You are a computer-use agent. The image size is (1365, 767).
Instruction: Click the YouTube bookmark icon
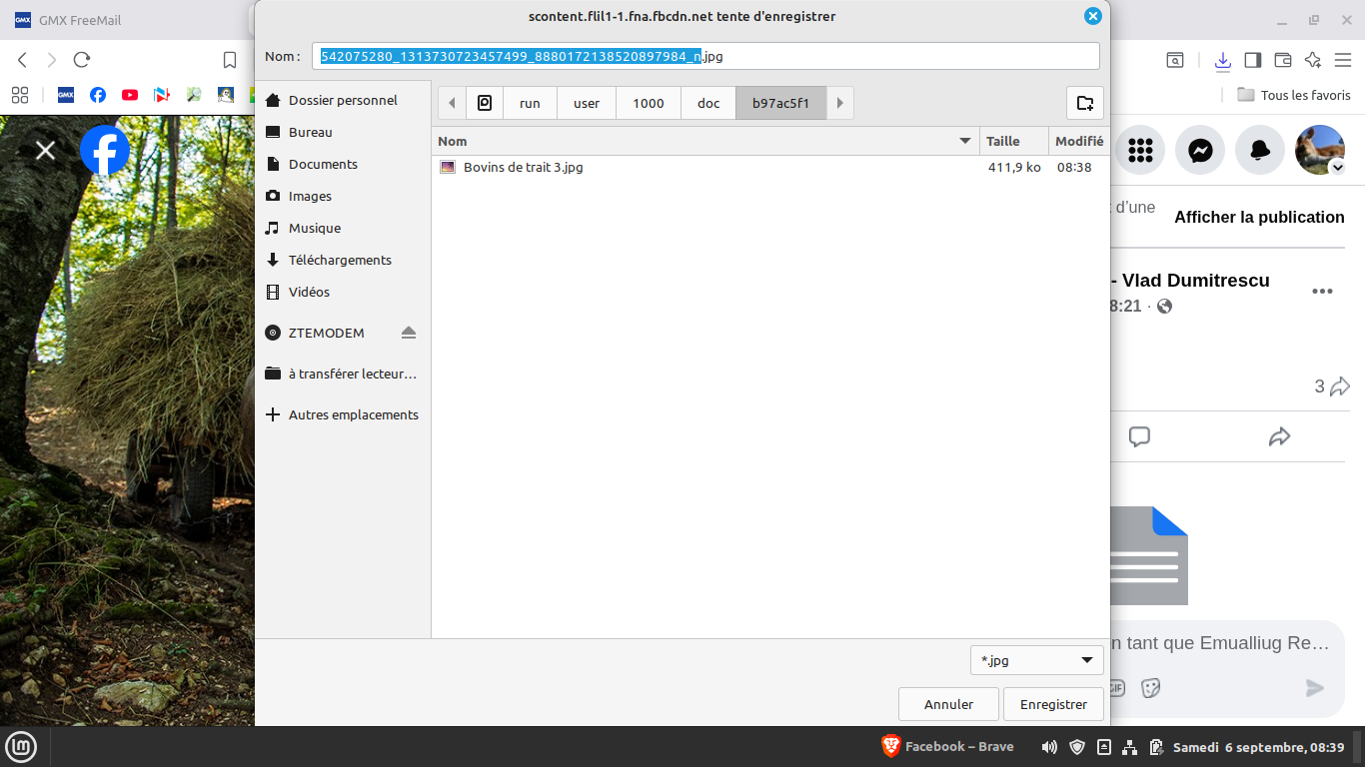click(x=129, y=95)
